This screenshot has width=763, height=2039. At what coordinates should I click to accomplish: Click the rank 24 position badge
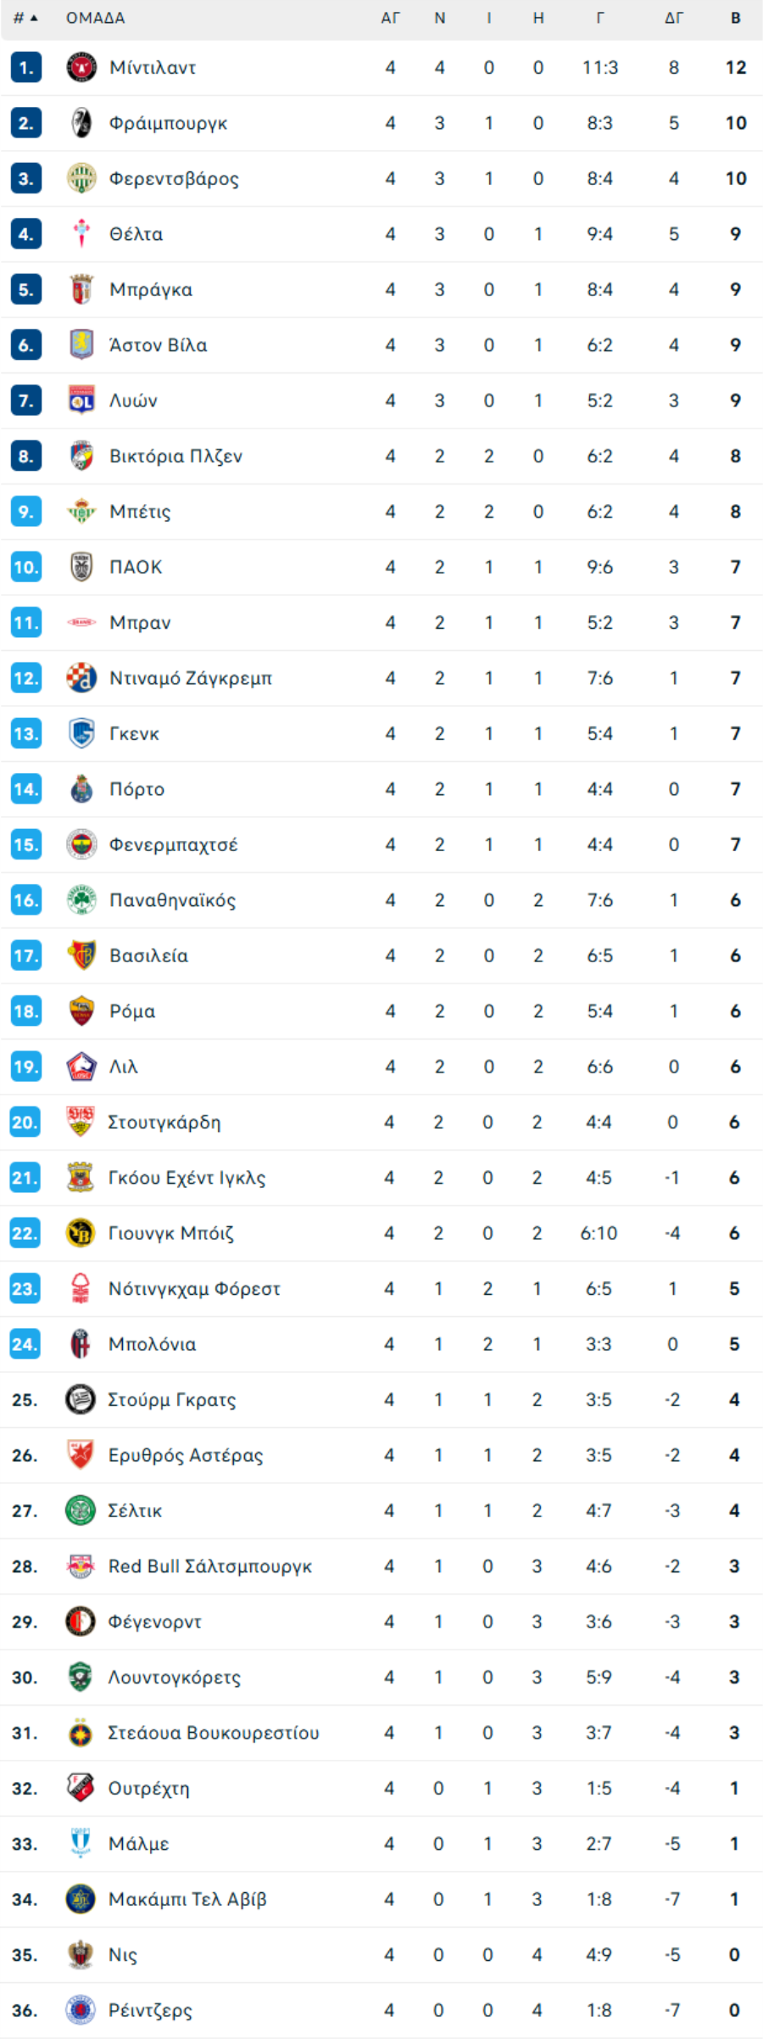[25, 1344]
